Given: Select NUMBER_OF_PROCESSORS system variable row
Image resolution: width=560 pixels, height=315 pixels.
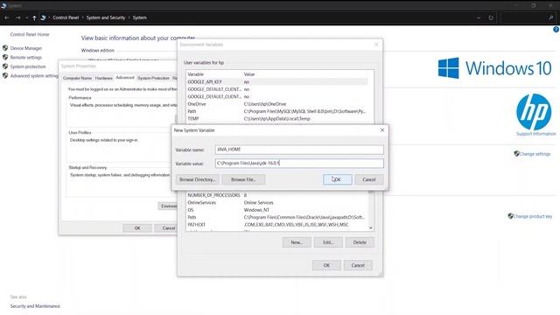Looking at the screenshot, I should coord(277,195).
